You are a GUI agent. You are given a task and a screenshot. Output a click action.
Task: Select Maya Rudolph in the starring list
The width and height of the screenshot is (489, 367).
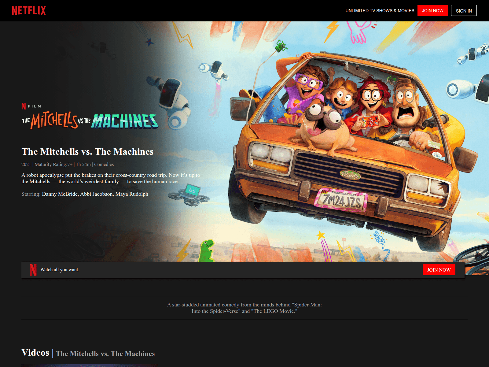pyautogui.click(x=132, y=194)
